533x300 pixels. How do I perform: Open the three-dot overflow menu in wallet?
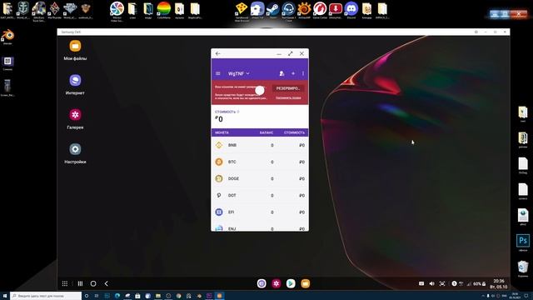point(303,73)
